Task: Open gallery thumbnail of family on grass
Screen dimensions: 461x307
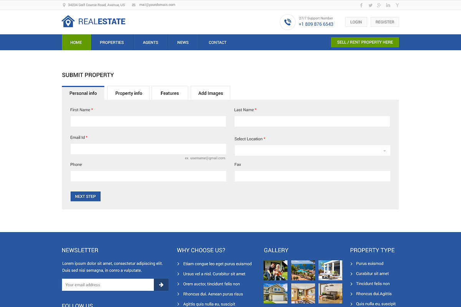Action: pos(275,270)
